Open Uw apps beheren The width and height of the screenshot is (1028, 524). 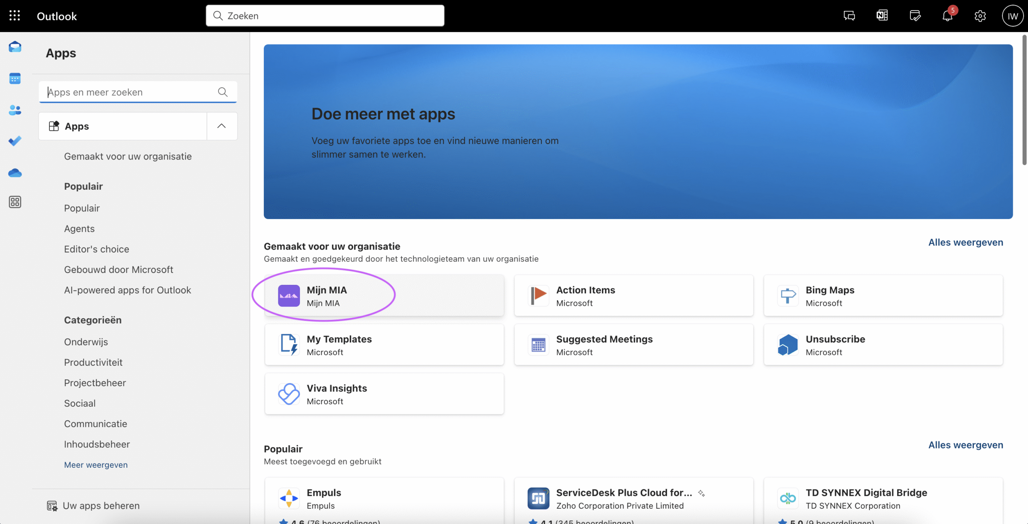pyautogui.click(x=101, y=506)
